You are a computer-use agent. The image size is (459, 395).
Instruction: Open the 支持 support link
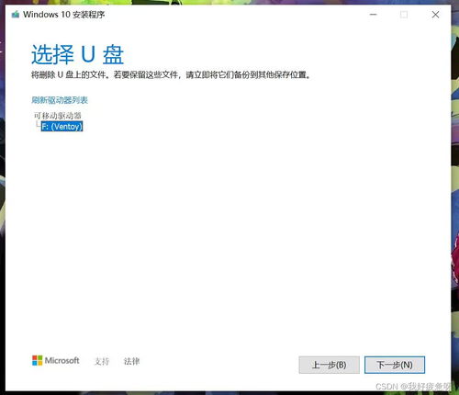(102, 361)
